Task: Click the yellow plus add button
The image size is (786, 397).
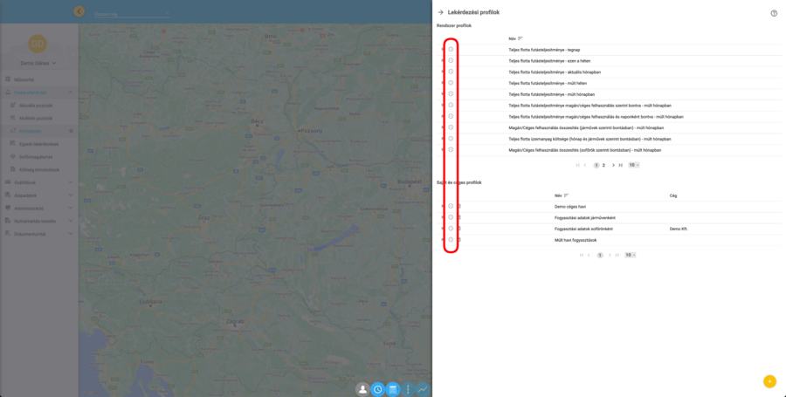Action: pos(769,381)
